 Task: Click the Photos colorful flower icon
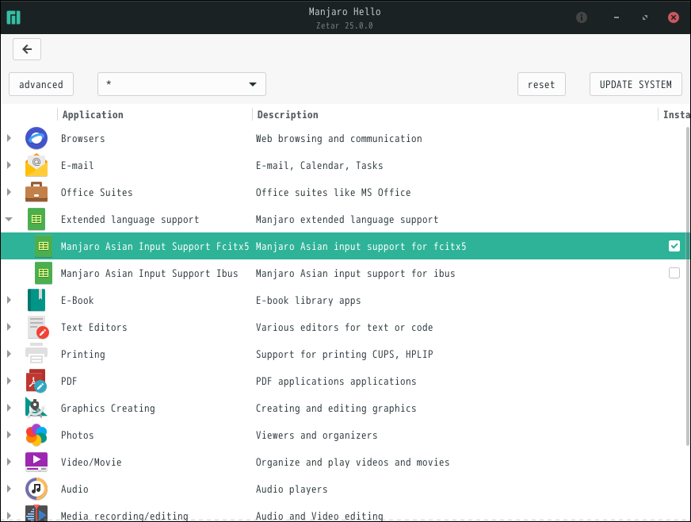36,435
